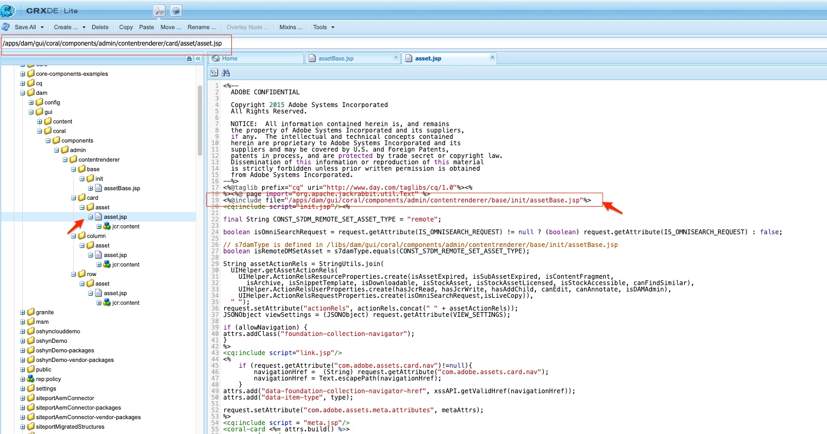Screen dimensions: 827x434
Task: Collapse the contentrenderer folder node
Action: 65,160
